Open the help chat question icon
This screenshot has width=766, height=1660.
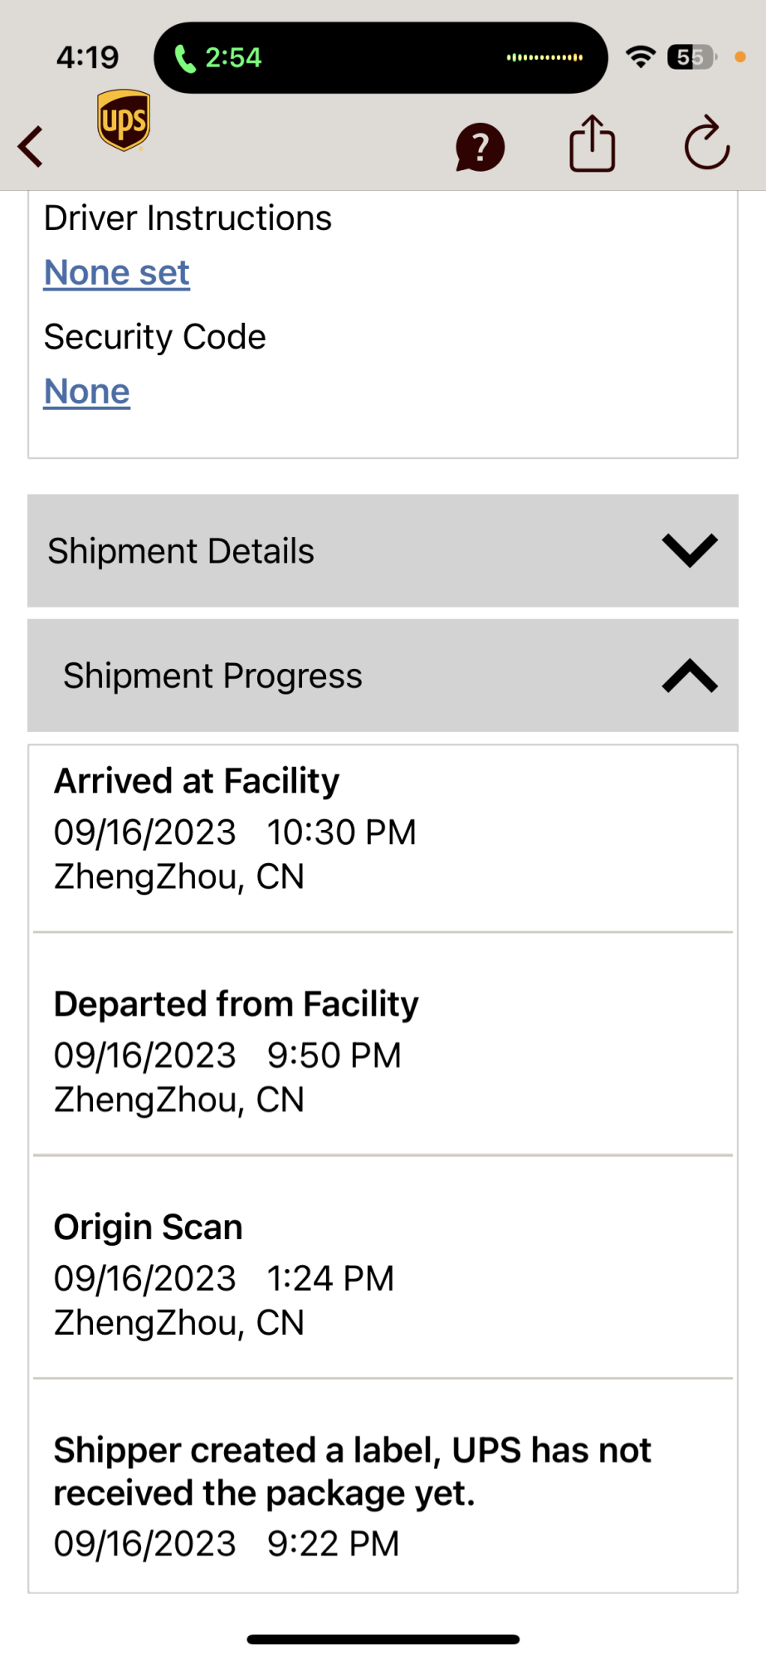[480, 148]
